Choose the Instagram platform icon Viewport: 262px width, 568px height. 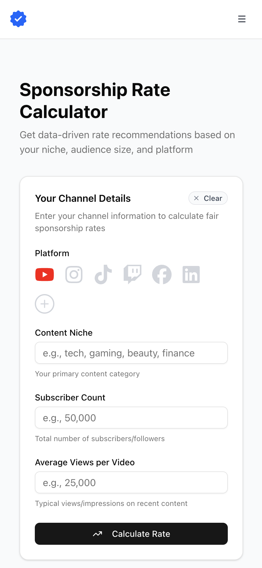coord(74,275)
